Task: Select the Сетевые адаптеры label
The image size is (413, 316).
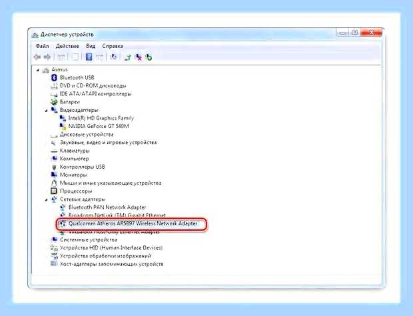Action: pos(83,199)
